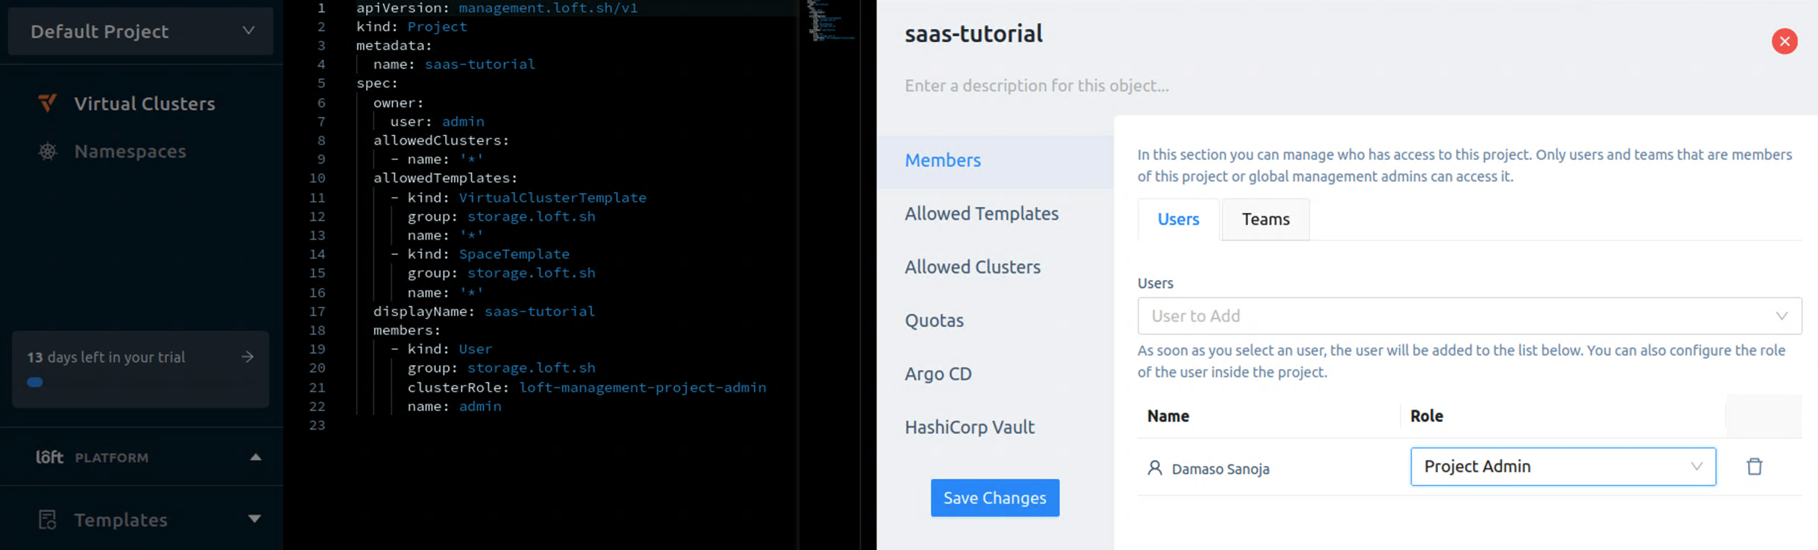Image resolution: width=1818 pixels, height=550 pixels.
Task: Open the Default Project dropdown
Action: [141, 31]
